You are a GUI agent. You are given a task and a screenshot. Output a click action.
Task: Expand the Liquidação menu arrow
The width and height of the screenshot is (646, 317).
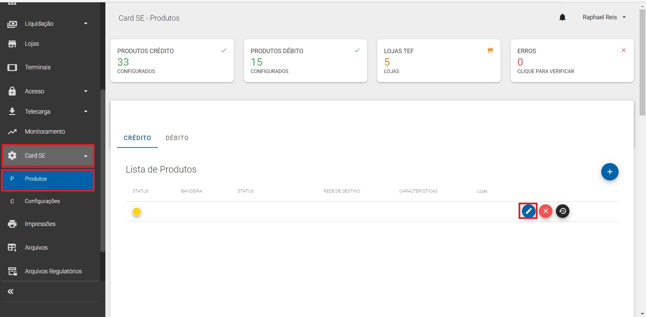[x=86, y=24]
